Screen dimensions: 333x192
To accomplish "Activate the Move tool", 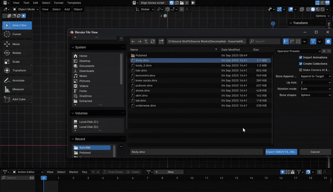I will pos(17,44).
